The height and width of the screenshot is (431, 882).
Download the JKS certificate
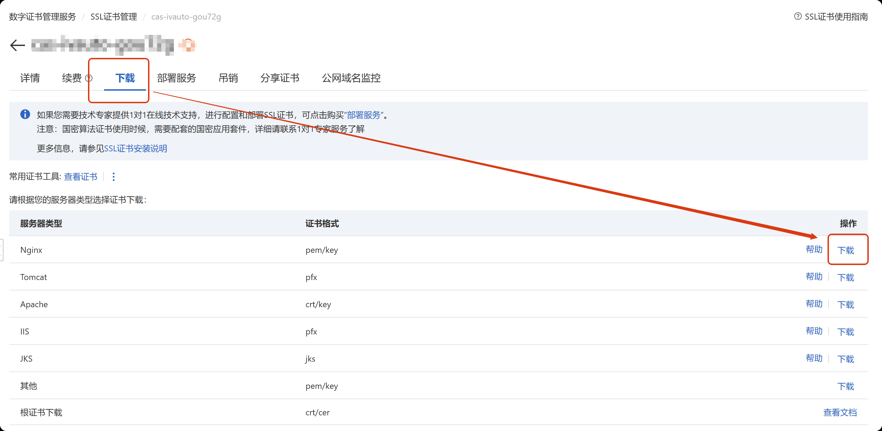coord(845,359)
